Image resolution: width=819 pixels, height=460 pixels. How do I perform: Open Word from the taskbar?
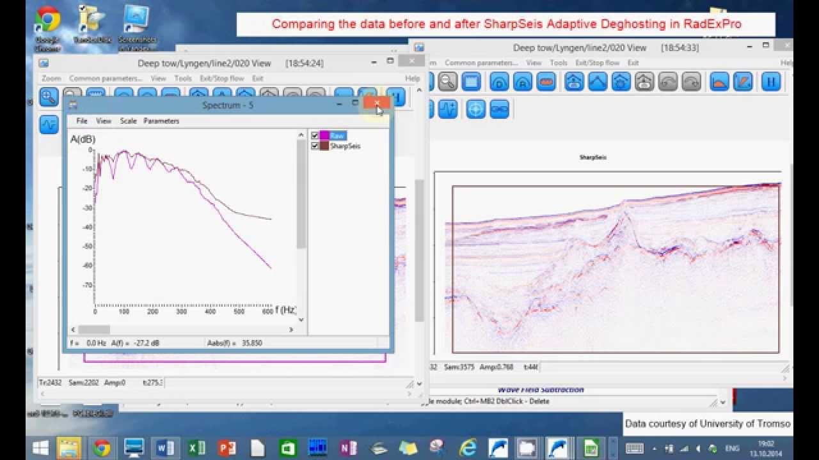[166, 448]
